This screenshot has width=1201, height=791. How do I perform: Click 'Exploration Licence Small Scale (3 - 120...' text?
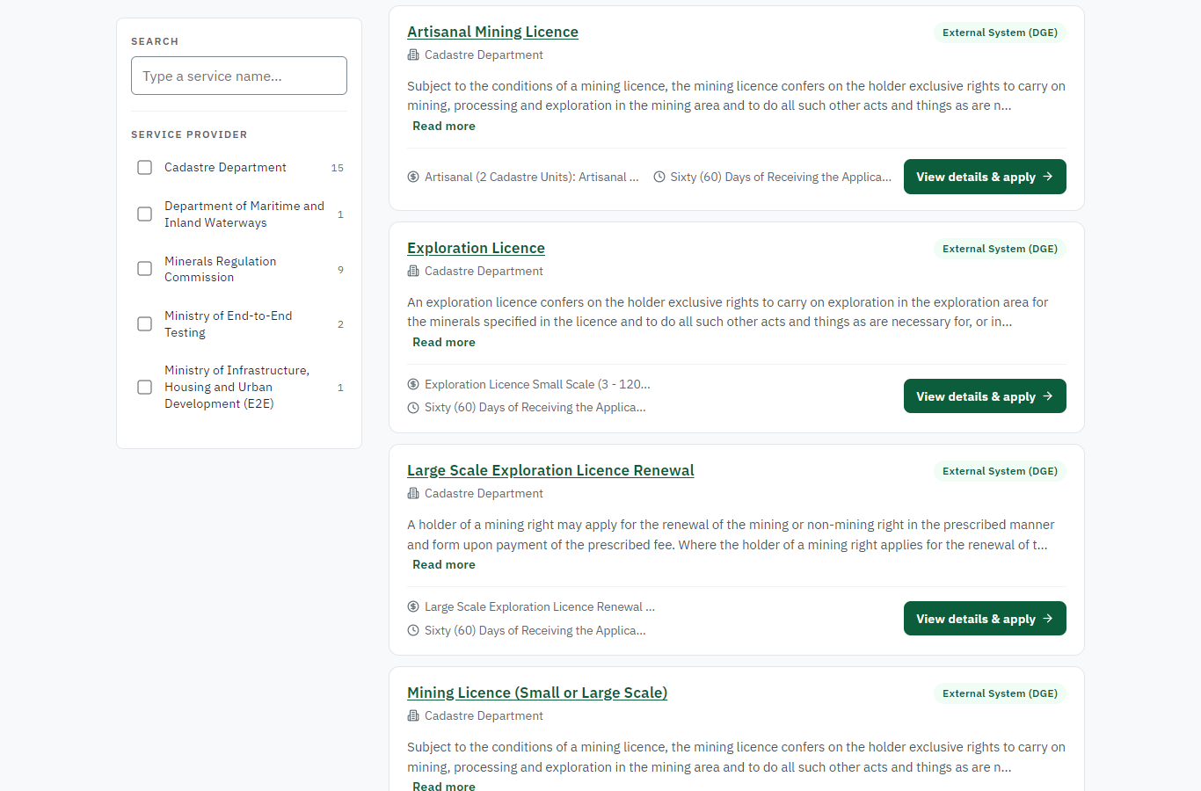coord(537,384)
